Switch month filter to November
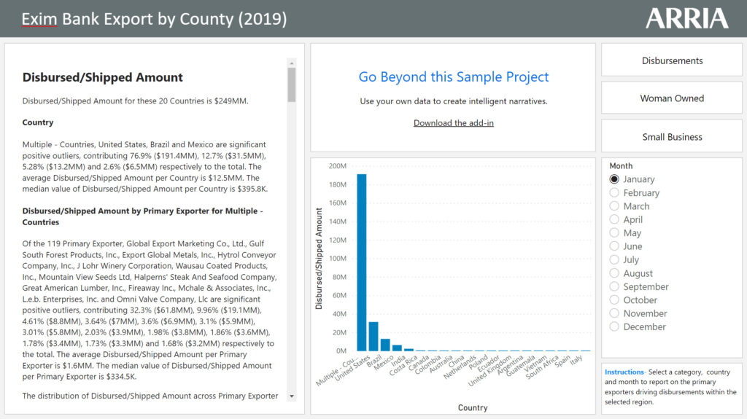Image resolution: width=747 pixels, height=419 pixels. coord(614,313)
